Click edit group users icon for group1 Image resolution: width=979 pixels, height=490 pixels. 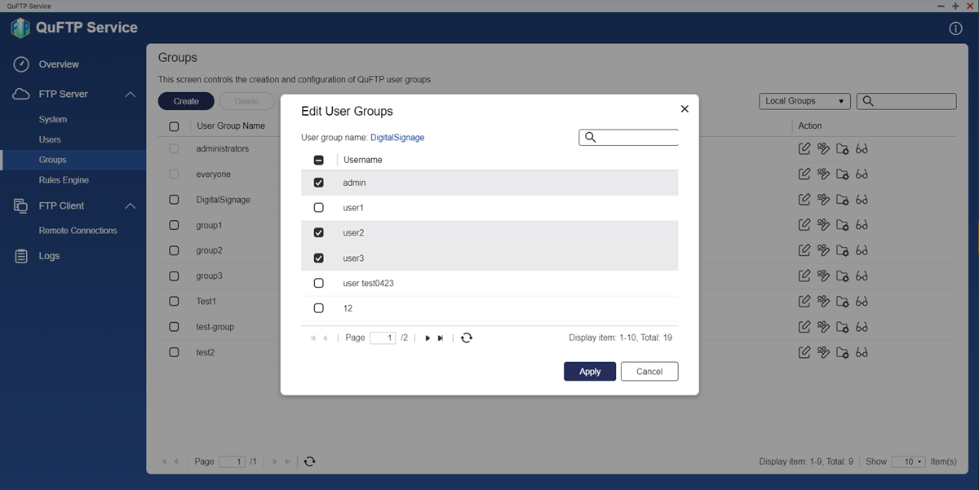click(823, 225)
